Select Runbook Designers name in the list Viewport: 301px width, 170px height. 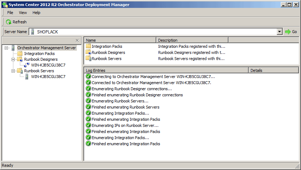point(108,52)
